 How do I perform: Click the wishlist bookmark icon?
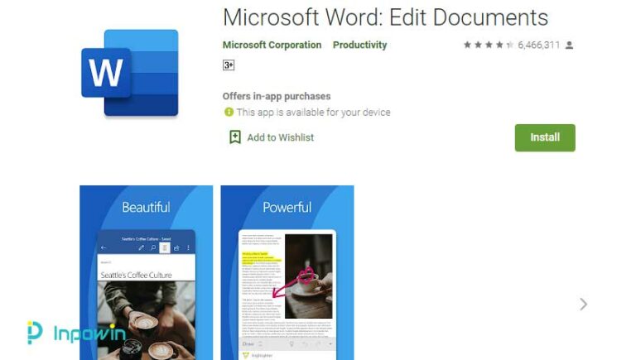(x=235, y=137)
